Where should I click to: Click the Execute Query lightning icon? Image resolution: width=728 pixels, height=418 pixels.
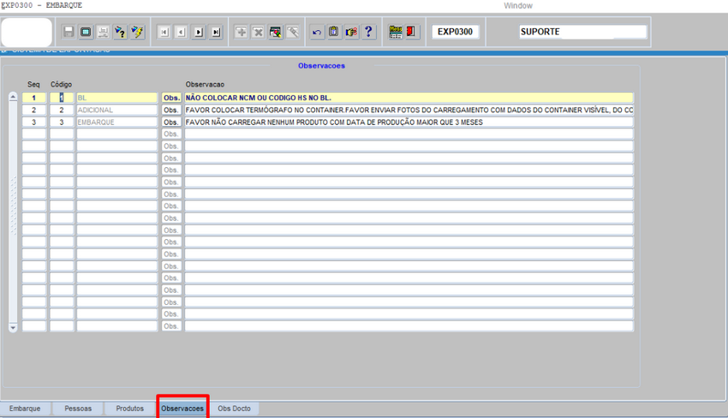(137, 32)
